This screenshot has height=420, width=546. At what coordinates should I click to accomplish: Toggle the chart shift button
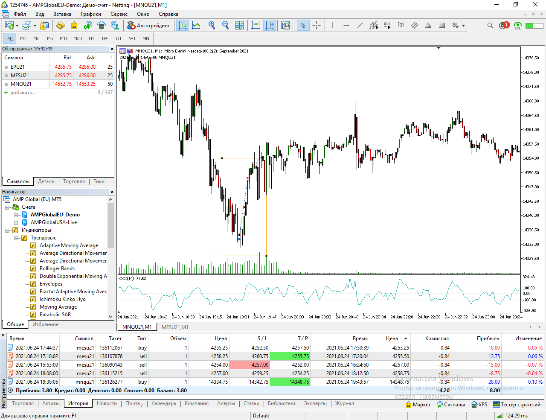[269, 26]
